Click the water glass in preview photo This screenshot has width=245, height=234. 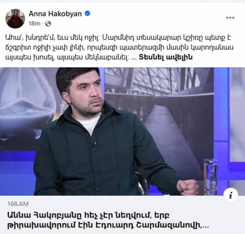(x=210, y=177)
